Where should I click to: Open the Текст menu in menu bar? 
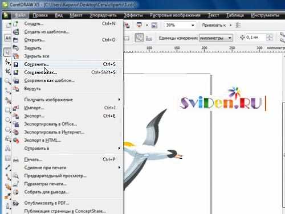(213, 15)
